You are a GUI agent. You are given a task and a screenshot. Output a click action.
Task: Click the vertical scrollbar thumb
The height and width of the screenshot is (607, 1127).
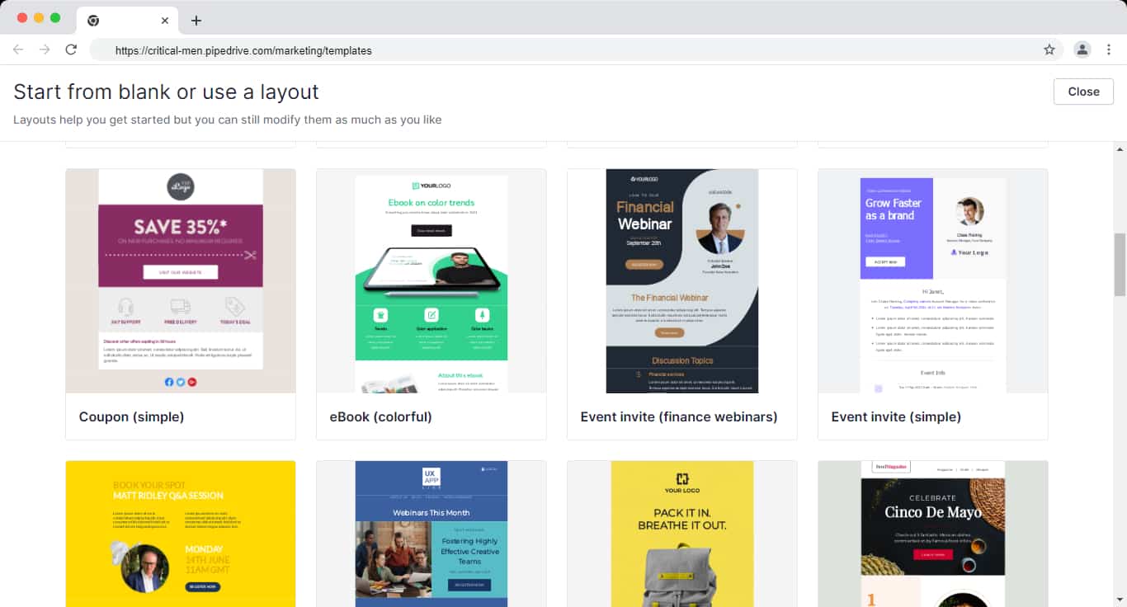coord(1120,264)
